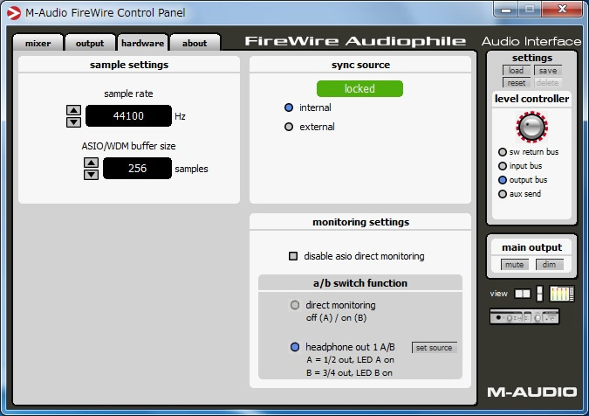Select internal sync source
589x416 pixels.
click(x=289, y=107)
